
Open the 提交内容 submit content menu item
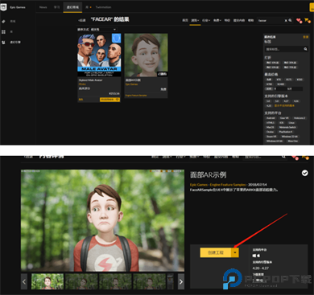(239, 20)
